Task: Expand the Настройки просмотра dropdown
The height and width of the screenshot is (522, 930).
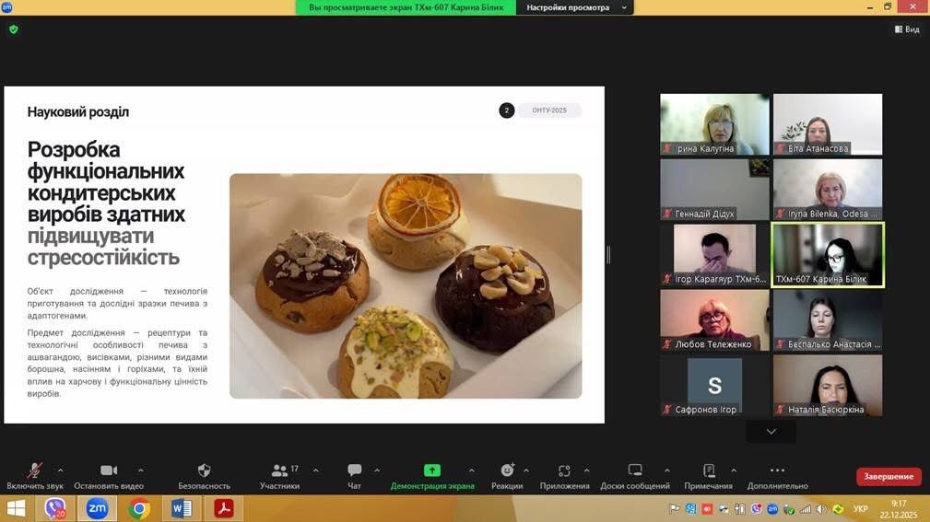Action: point(575,7)
